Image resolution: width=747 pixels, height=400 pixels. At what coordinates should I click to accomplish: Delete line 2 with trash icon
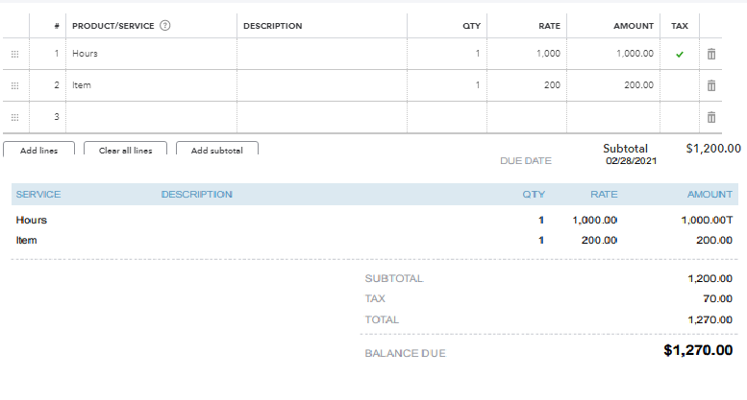tap(711, 85)
